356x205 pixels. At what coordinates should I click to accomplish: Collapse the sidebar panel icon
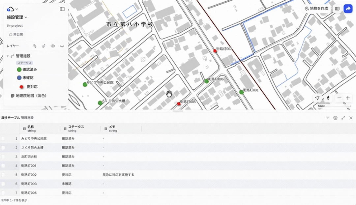coord(62,9)
